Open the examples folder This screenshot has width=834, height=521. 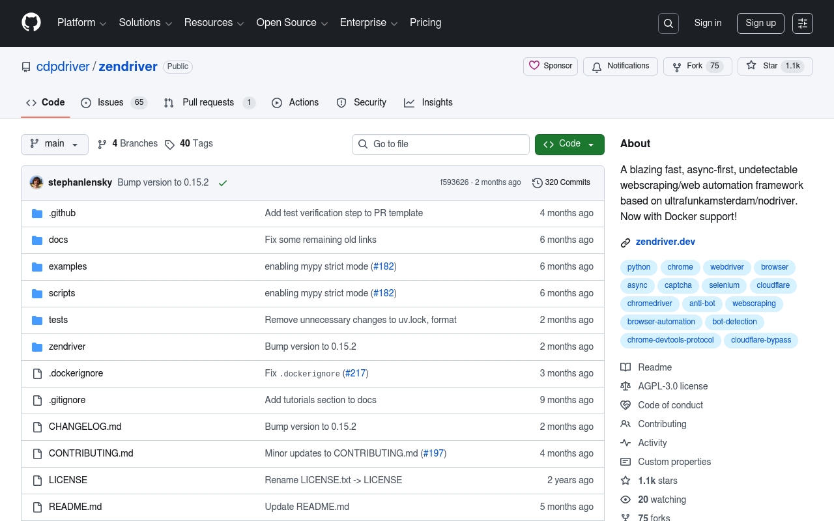(68, 266)
